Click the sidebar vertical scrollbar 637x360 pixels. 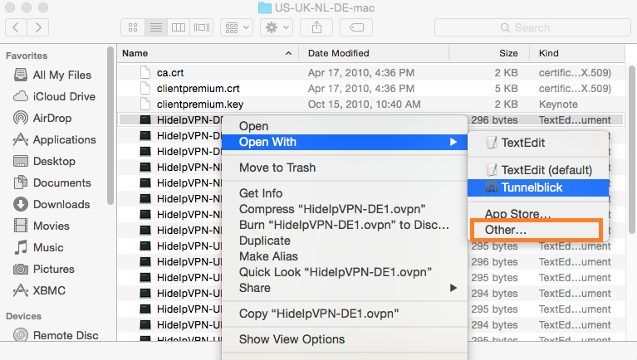pos(110,126)
